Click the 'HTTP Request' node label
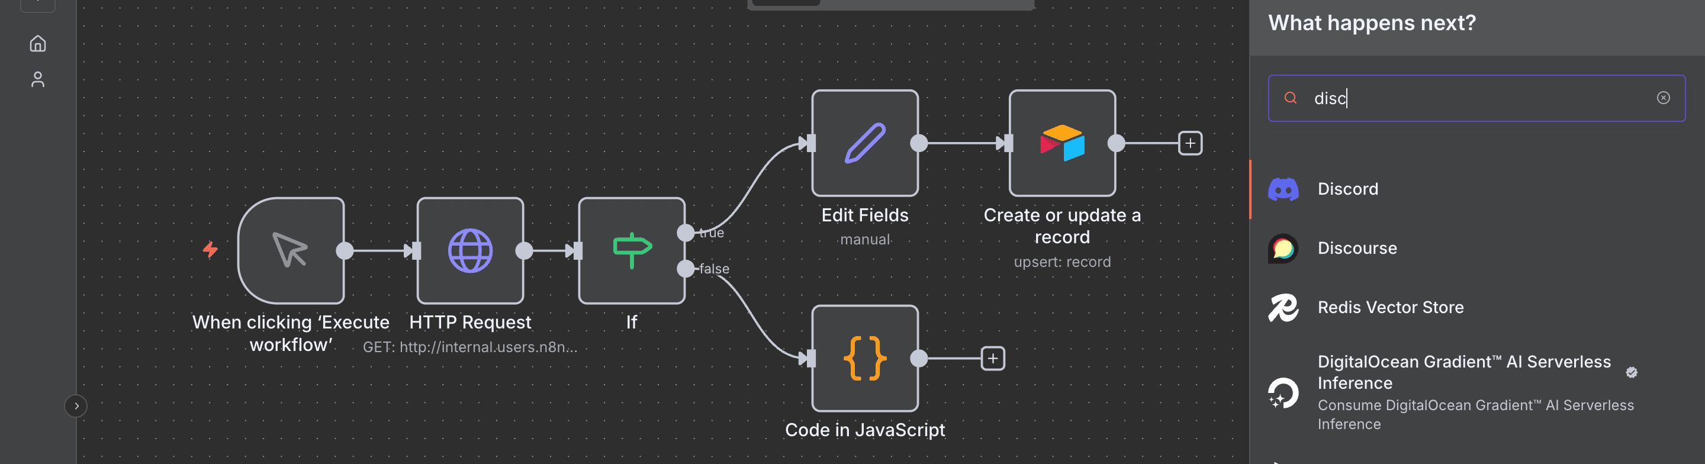Viewport: 1705px width, 464px height. [470, 323]
